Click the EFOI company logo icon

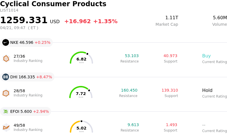pos(6,111)
